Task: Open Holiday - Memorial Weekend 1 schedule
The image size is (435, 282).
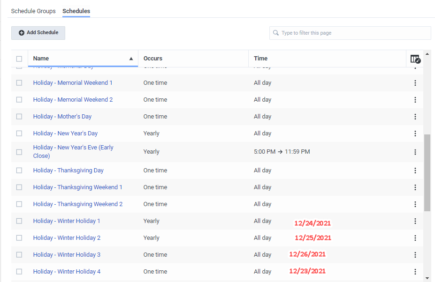Action: [73, 83]
